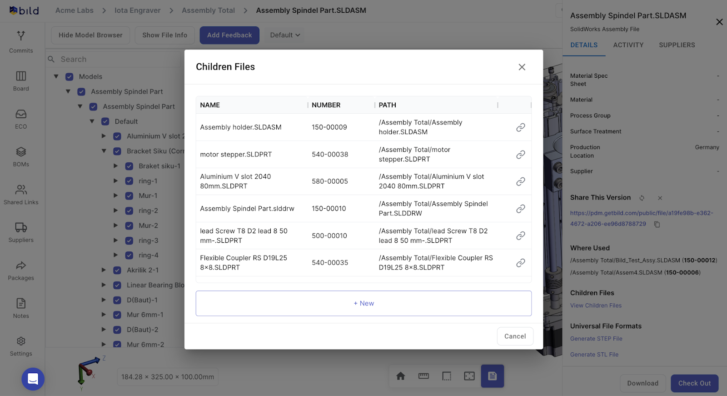This screenshot has height=396, width=727.
Task: Open Shared Links in the sidebar
Action: click(21, 194)
